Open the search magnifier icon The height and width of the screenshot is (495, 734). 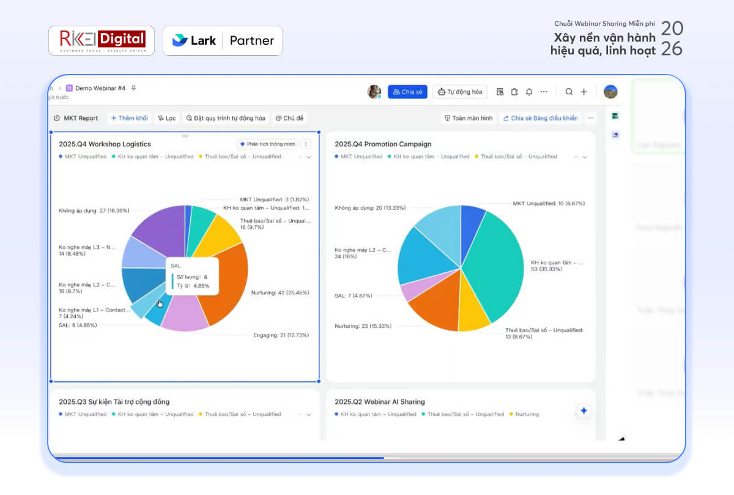pyautogui.click(x=569, y=92)
